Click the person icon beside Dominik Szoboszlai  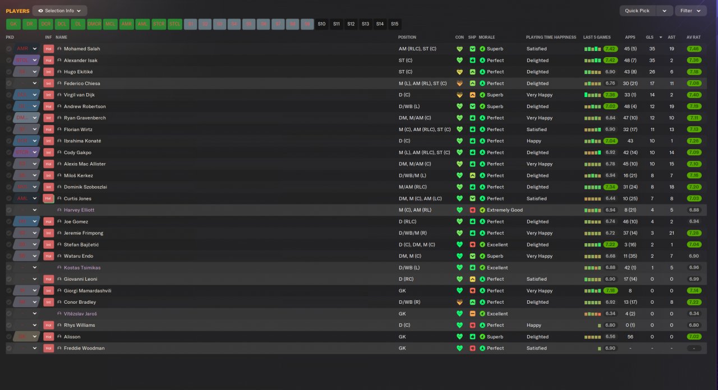(x=59, y=187)
